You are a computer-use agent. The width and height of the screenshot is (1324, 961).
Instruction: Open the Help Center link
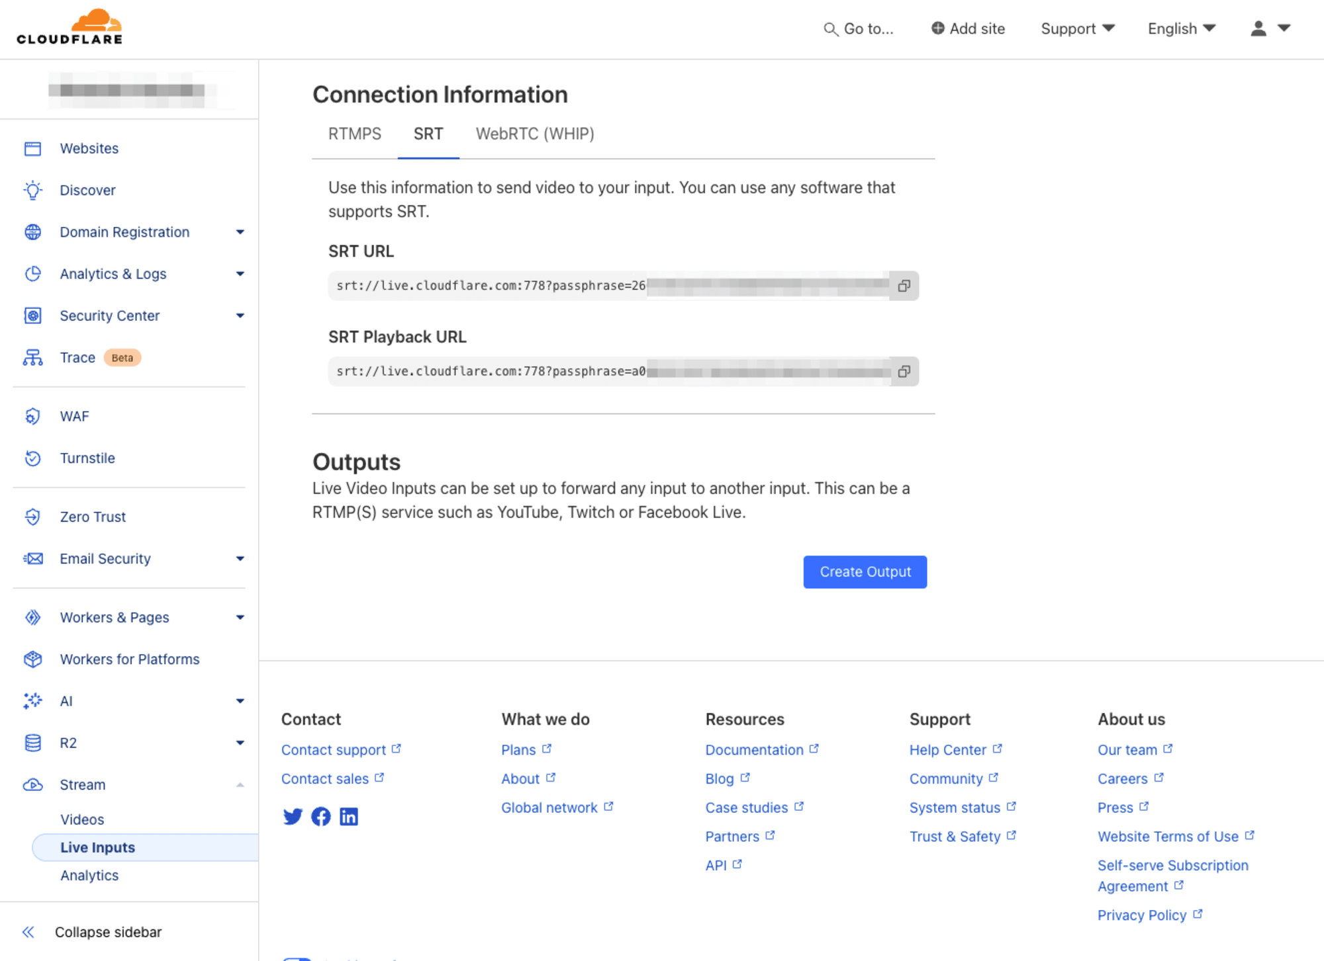[956, 750]
